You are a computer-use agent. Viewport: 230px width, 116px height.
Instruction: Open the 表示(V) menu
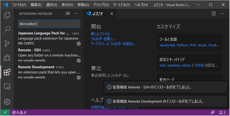(67, 5)
